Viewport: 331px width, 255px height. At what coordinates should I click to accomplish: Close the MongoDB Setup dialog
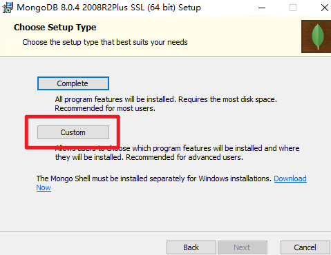pyautogui.click(x=325, y=8)
